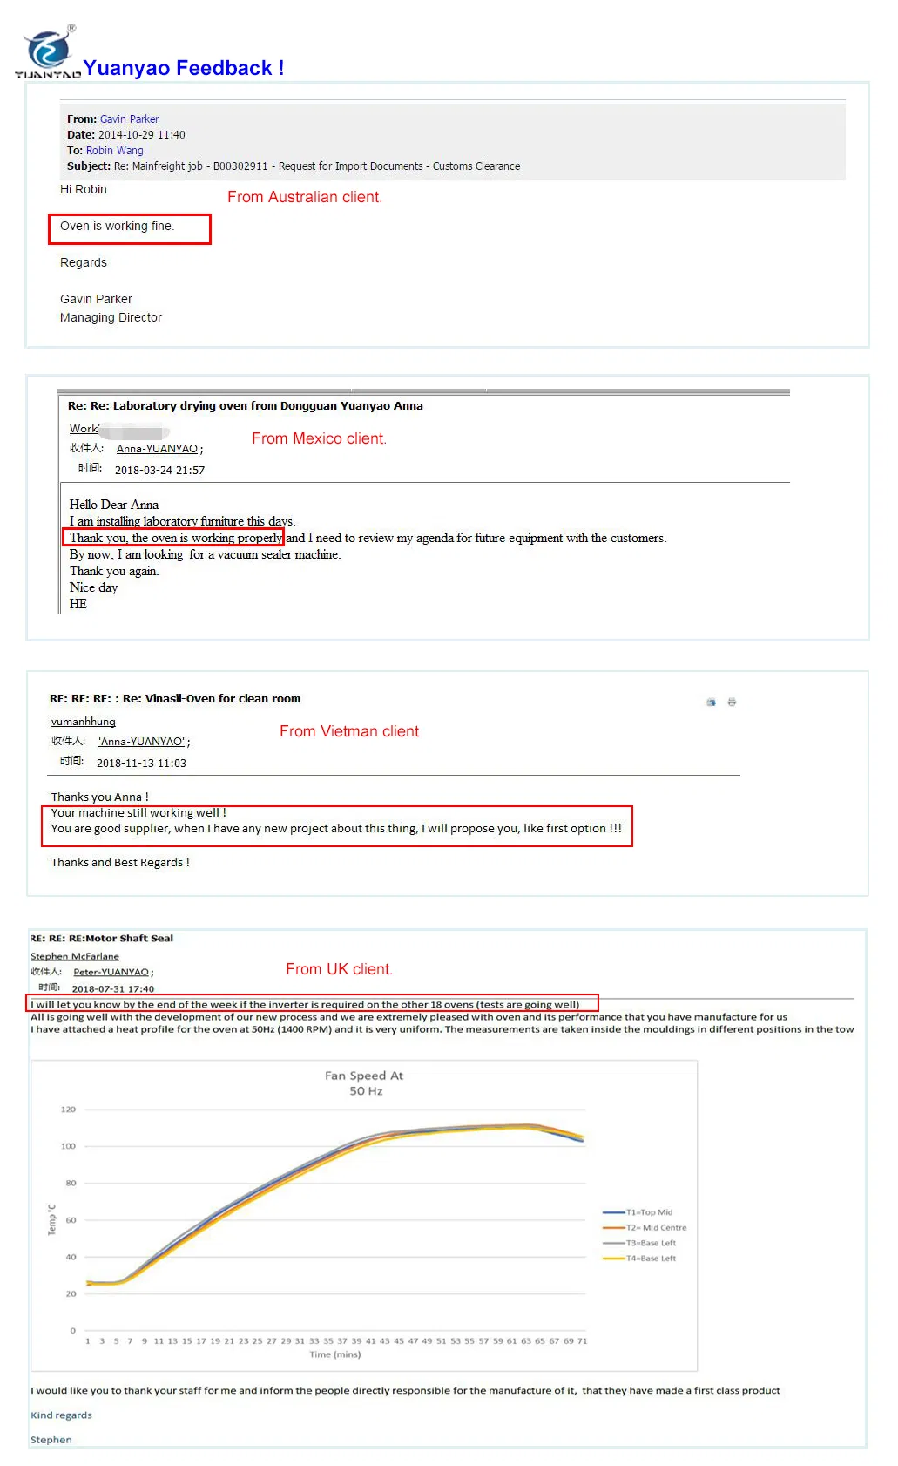
Task: Click sender name vumanhhung
Action: [x=83, y=722]
